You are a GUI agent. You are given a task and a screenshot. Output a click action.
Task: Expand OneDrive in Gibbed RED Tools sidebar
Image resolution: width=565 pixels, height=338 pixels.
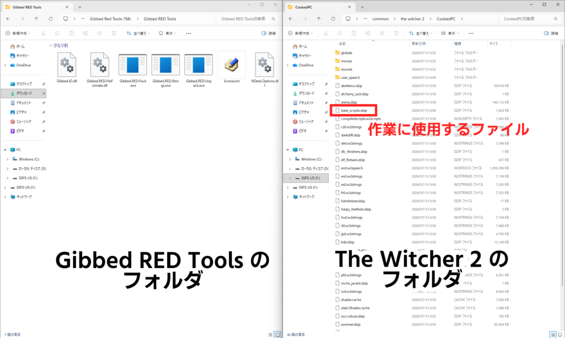coord(5,65)
